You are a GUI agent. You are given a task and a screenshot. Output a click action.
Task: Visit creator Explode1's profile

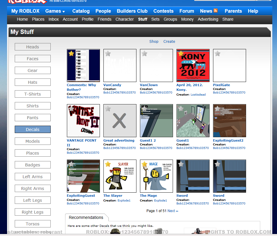click(x=124, y=200)
